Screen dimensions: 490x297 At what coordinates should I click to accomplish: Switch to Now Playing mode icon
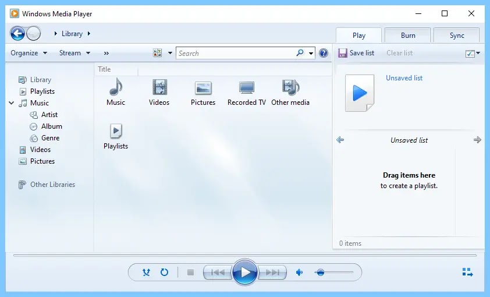pyautogui.click(x=467, y=273)
